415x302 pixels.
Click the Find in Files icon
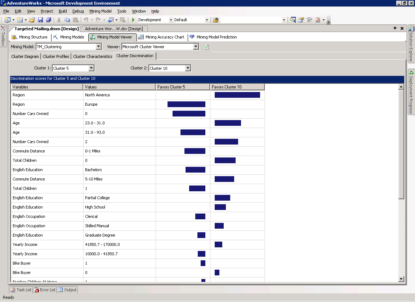(216, 20)
